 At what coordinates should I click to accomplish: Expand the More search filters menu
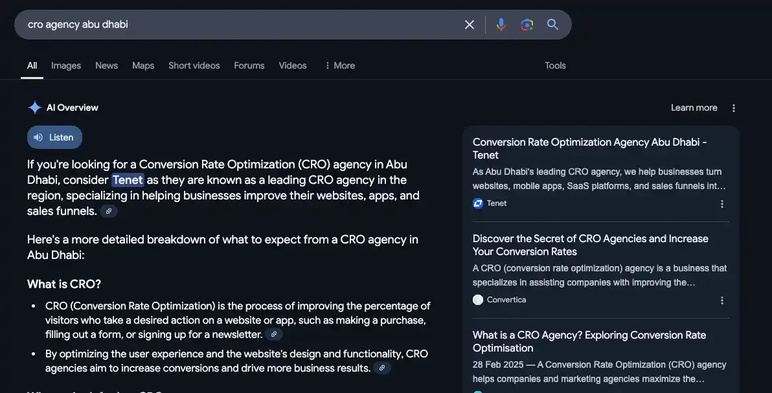point(339,65)
